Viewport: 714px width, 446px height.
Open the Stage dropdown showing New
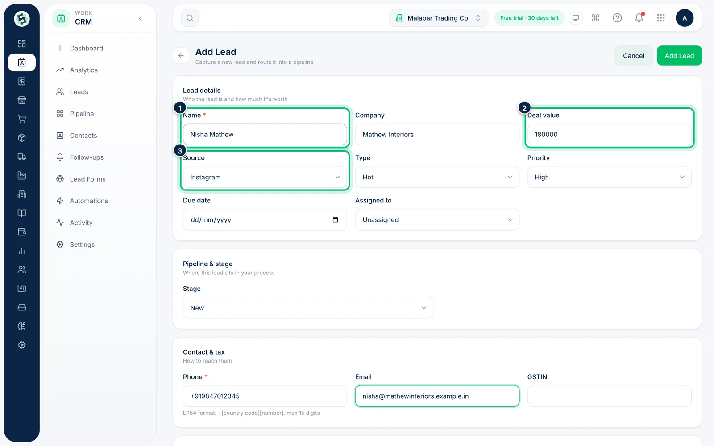tap(308, 308)
